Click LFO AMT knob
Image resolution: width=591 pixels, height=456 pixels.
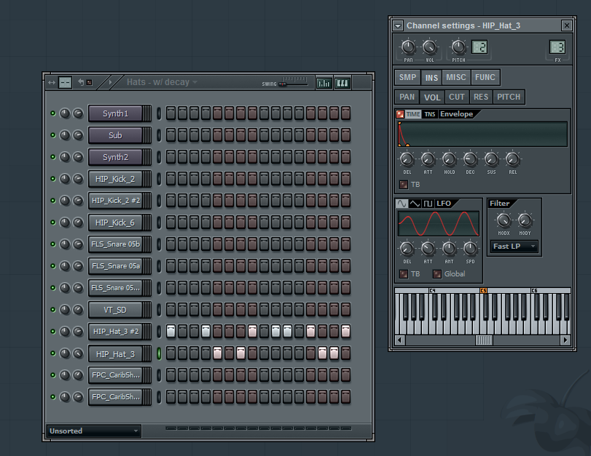tap(449, 249)
